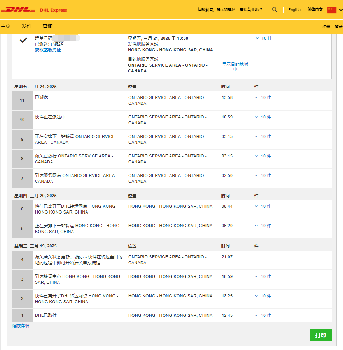The image size is (343, 350).
Task: Click 快件正在派送中 status text
Action: 50,117
